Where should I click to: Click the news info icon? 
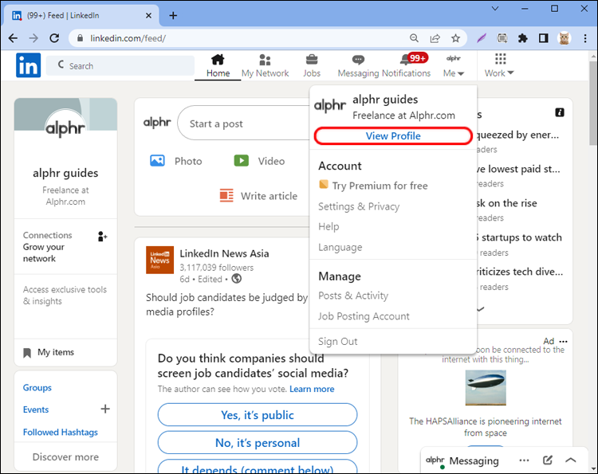[x=560, y=112]
